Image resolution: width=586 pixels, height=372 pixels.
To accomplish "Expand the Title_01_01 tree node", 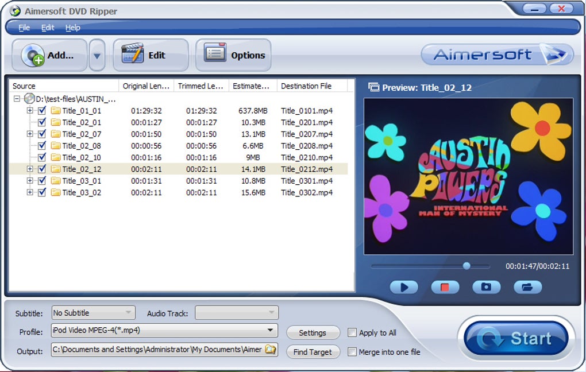I will pos(30,111).
